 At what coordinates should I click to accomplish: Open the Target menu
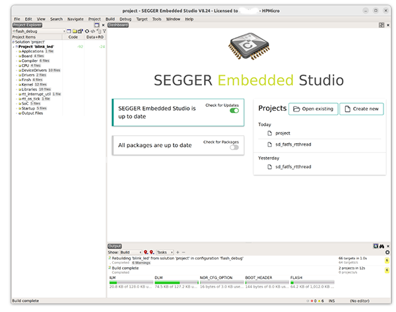click(141, 19)
